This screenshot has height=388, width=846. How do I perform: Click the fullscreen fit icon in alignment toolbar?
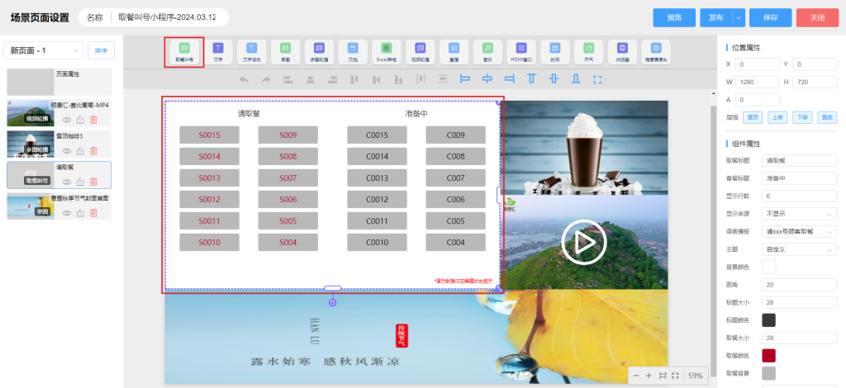[597, 79]
